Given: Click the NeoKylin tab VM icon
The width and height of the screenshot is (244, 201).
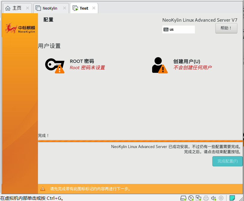Looking at the screenshot, I should [38, 8].
